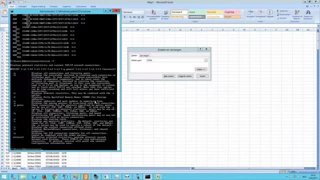
Task: Open Firefox from the taskbar
Action: [x=44, y=176]
